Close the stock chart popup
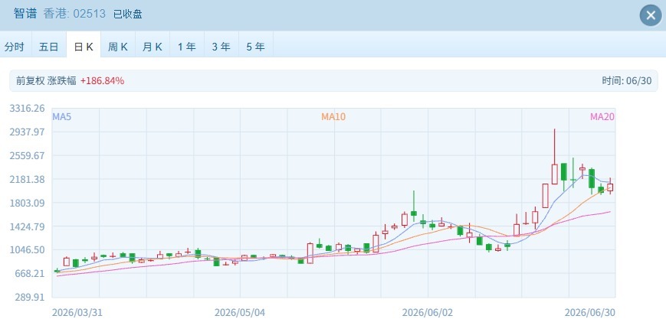The image size is (666, 319). point(651,16)
